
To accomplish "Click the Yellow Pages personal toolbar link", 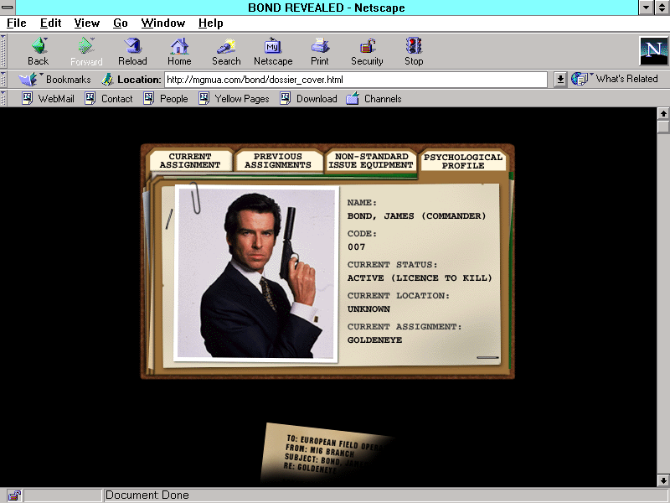I will pos(234,99).
